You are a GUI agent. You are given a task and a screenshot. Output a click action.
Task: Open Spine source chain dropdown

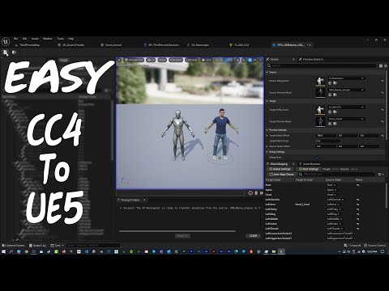[x=331, y=190]
